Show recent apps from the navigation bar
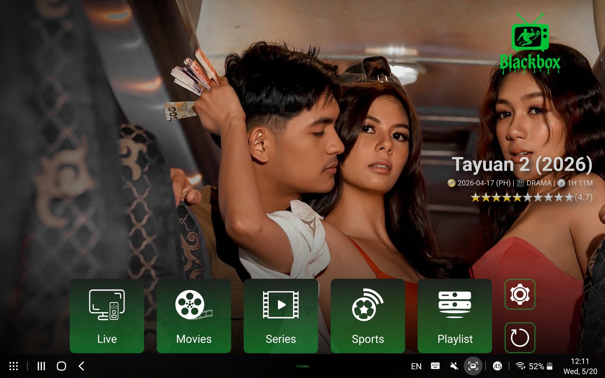Viewport: 605px width, 378px height. click(41, 366)
